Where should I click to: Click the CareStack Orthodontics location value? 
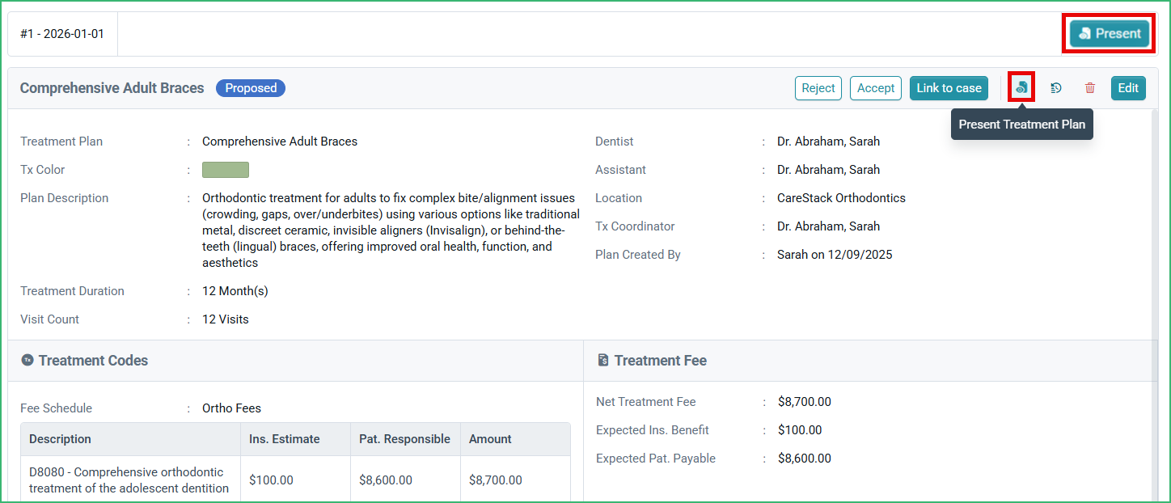841,198
